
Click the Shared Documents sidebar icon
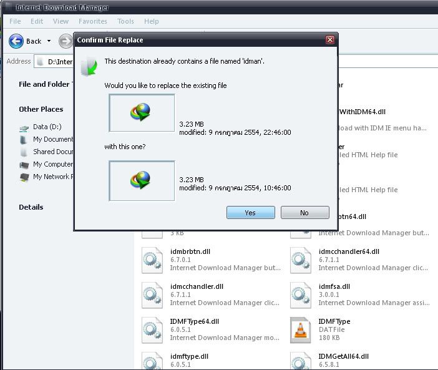(24, 152)
